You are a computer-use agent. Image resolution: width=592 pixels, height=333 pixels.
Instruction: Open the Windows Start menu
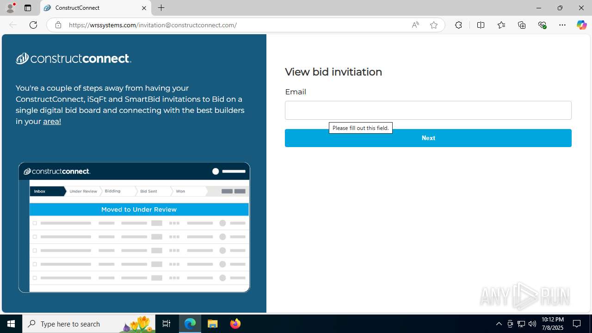(11, 324)
